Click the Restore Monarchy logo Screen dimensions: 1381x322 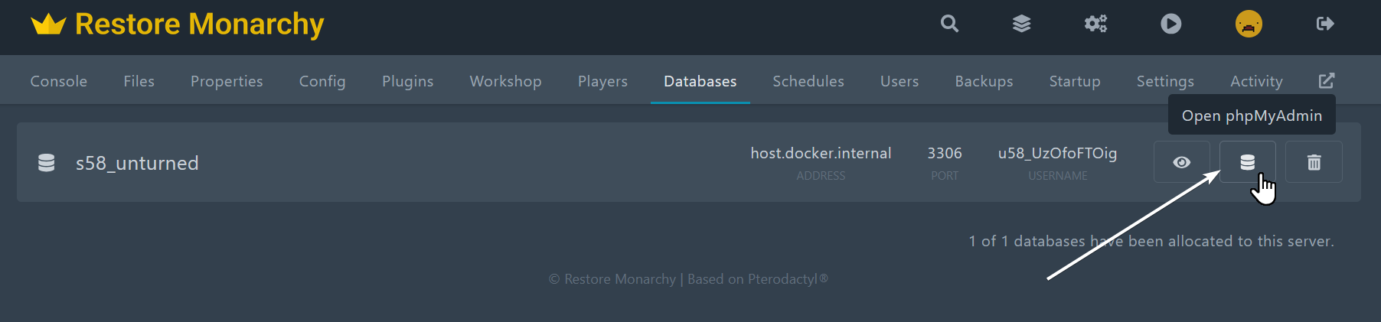point(178,24)
